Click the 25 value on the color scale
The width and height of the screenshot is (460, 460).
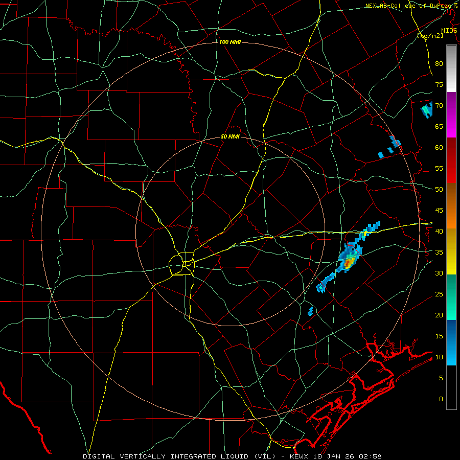[439, 294]
